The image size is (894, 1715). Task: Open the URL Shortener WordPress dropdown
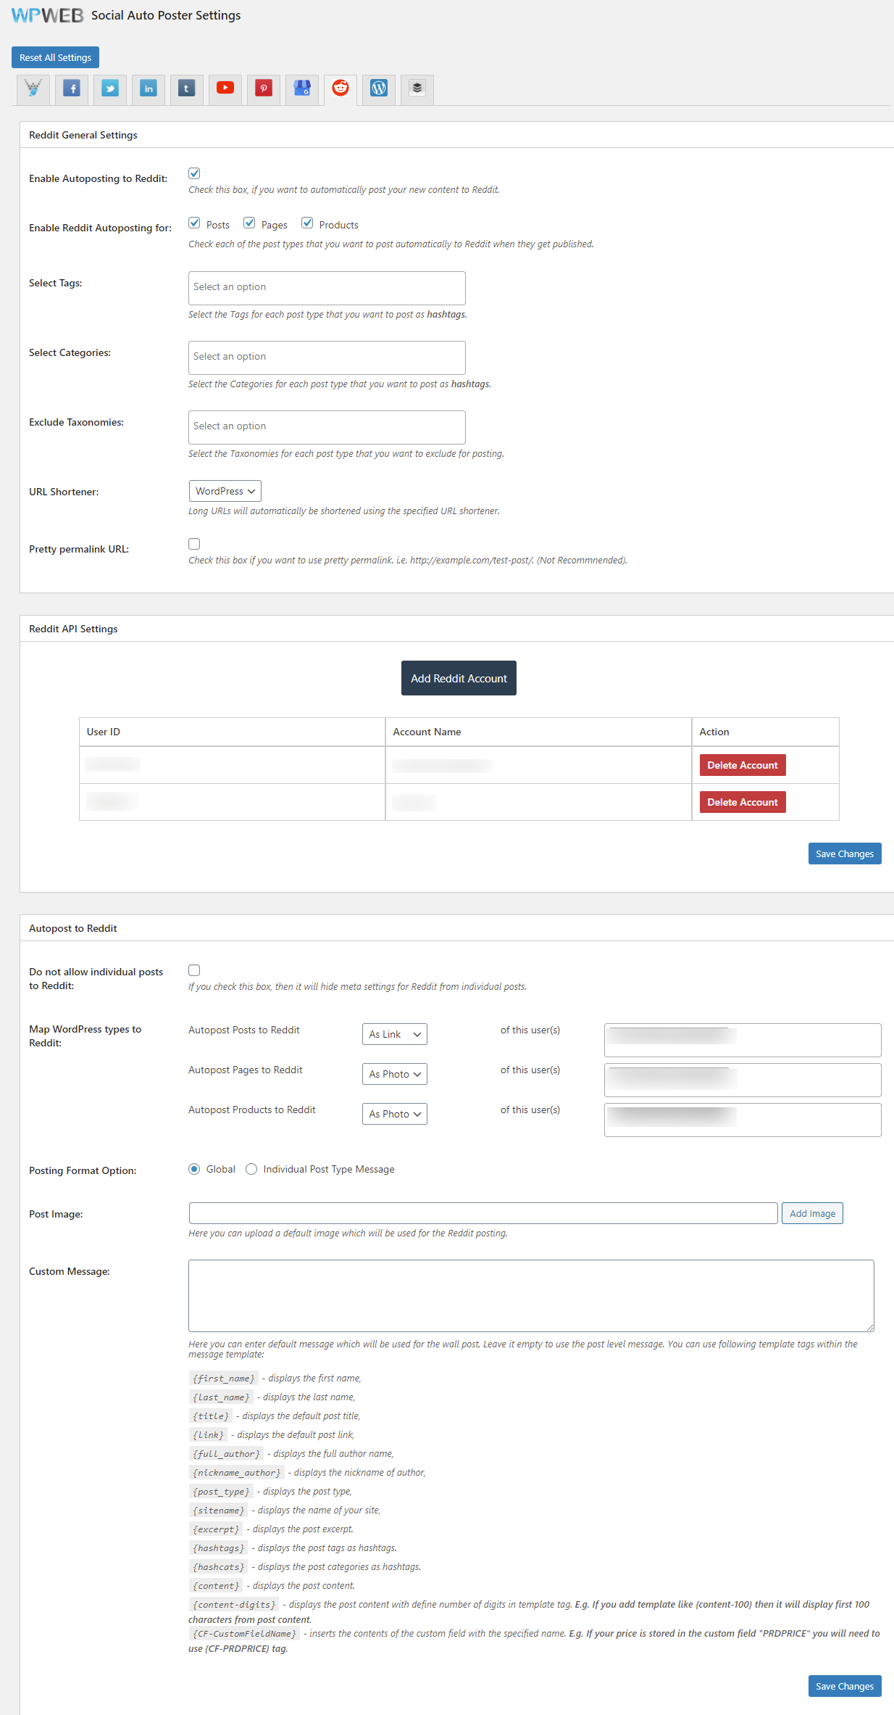coord(225,491)
